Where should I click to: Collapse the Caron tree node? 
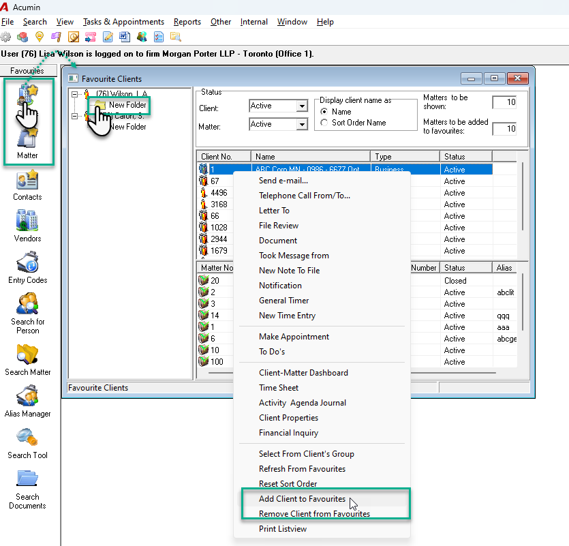pyautogui.click(x=75, y=116)
